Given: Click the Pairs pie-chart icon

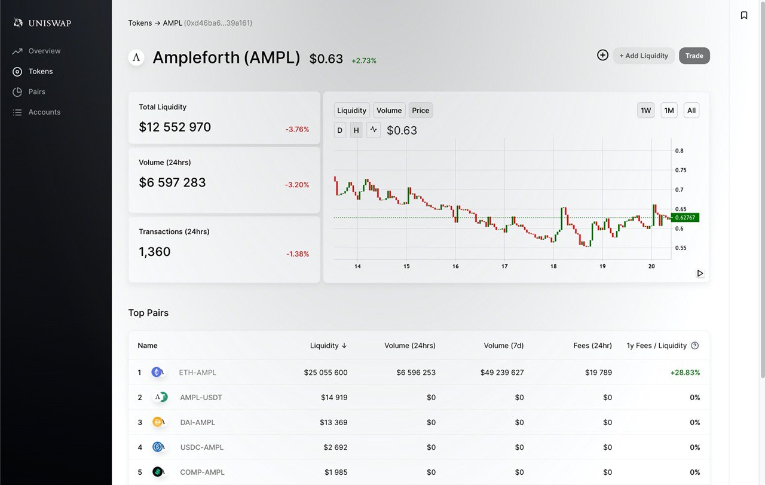Looking at the screenshot, I should pos(17,91).
